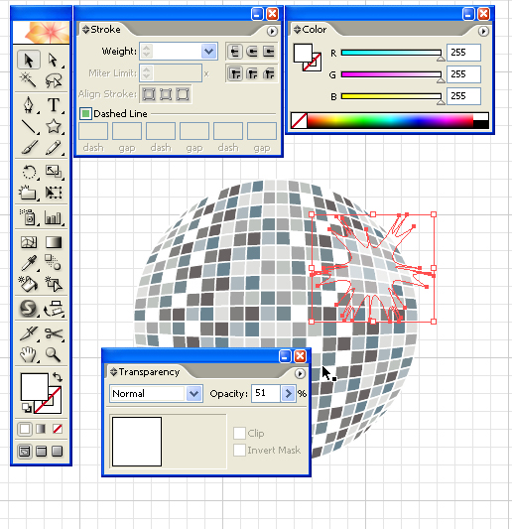Image resolution: width=512 pixels, height=529 pixels.
Task: Select the Live Paint Bucket tool
Action: 29,284
